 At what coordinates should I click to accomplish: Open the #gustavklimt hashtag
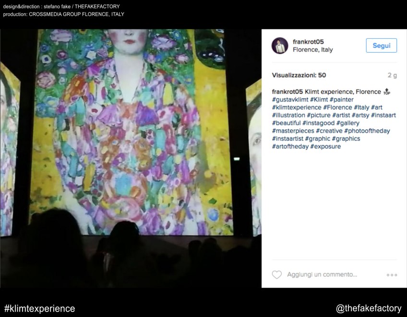pos(289,100)
